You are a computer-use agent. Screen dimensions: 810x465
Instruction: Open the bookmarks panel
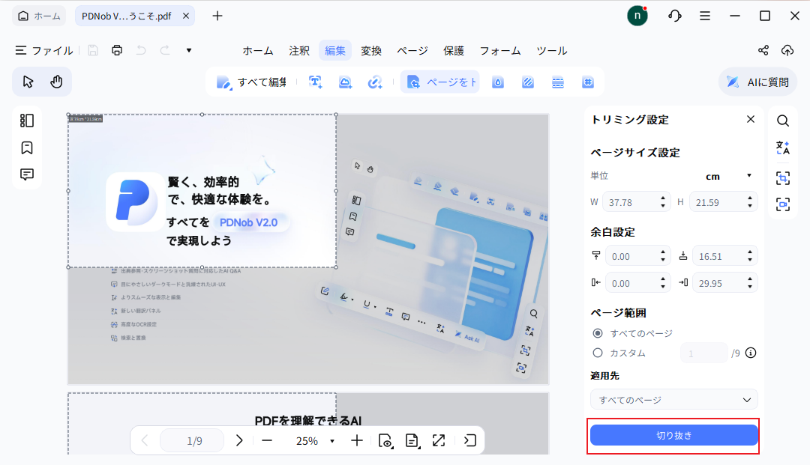(x=26, y=148)
